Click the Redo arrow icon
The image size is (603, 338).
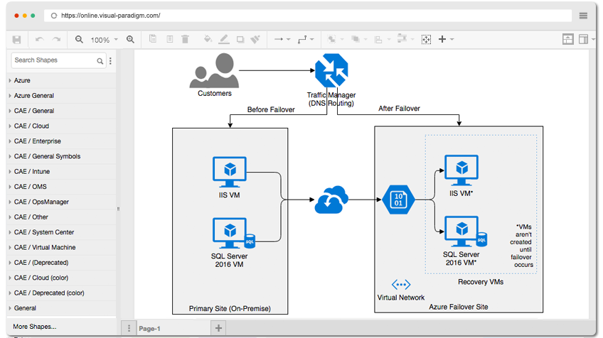57,40
